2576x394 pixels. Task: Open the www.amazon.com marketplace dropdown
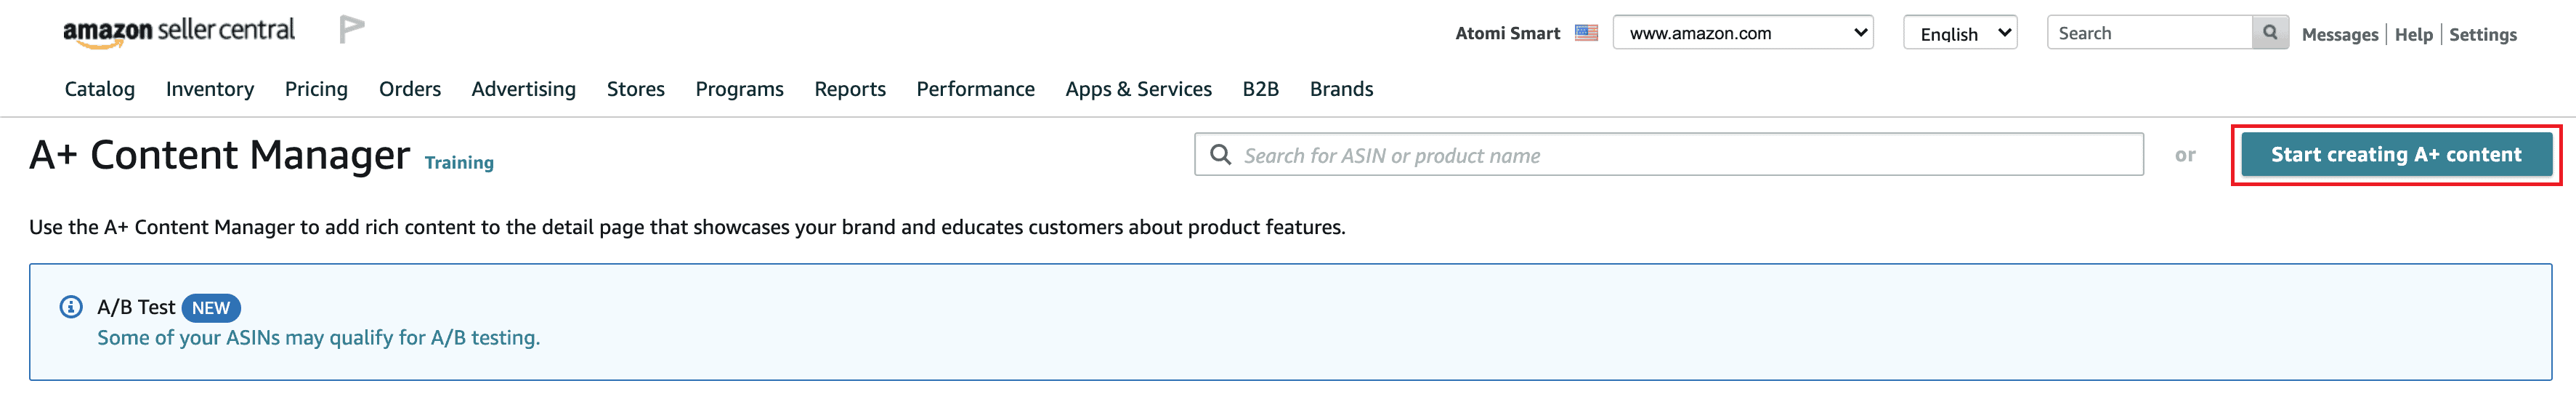[1743, 33]
